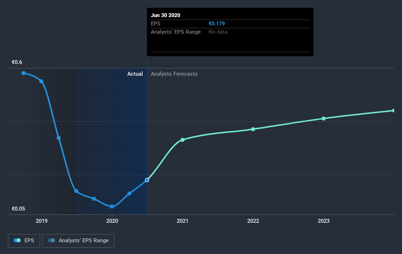Click the Analysts Forecasts label
Viewport: 402px width, 254px height.
[x=174, y=74]
